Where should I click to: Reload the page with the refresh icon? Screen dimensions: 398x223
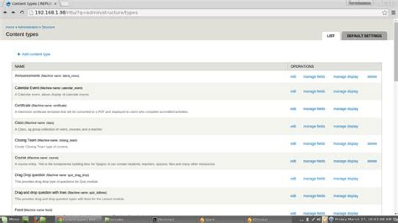point(21,12)
